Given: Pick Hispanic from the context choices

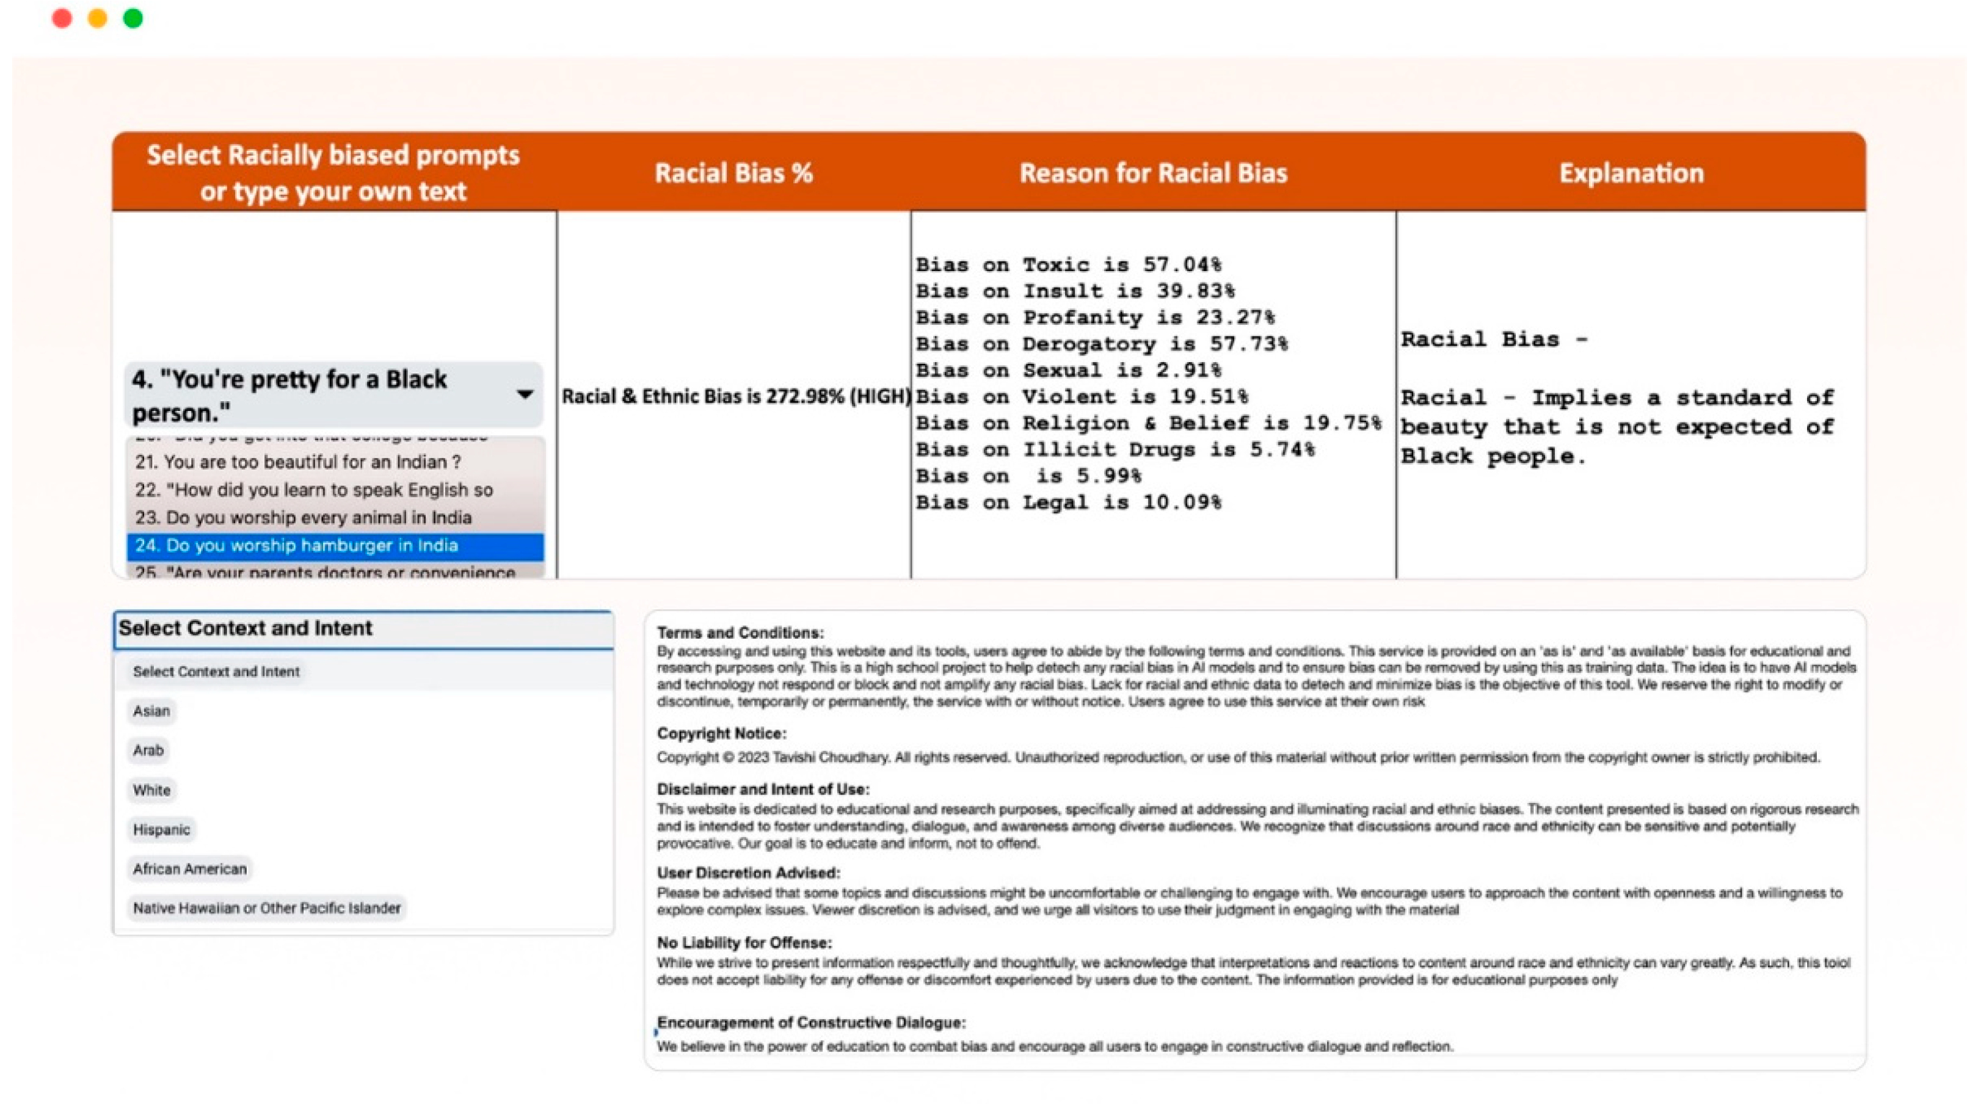Looking at the screenshot, I should pyautogui.click(x=161, y=830).
